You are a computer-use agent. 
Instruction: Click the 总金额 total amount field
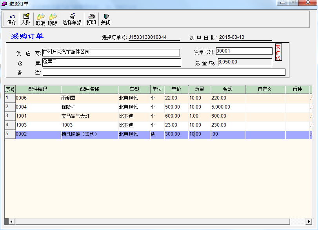point(245,62)
